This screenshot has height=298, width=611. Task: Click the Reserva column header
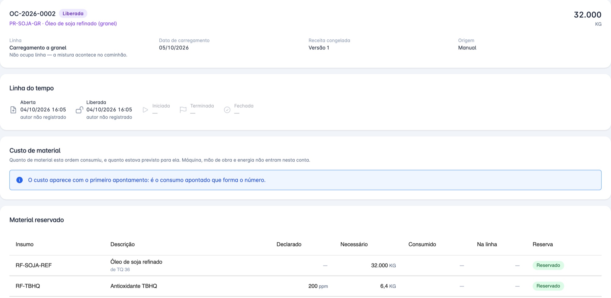(543, 244)
